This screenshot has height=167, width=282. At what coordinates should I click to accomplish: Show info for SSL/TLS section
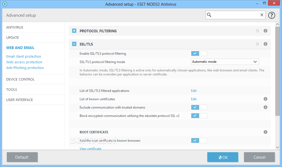pyautogui.click(x=266, y=44)
